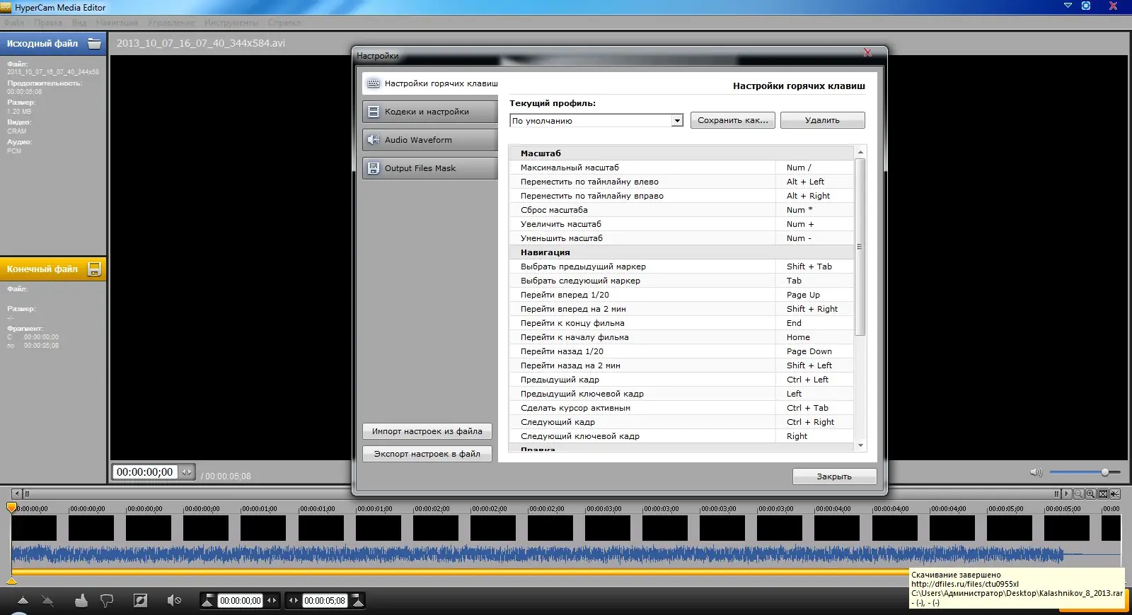Switch to the Audio Waveform tab
The width and height of the screenshot is (1132, 615).
[x=431, y=140]
